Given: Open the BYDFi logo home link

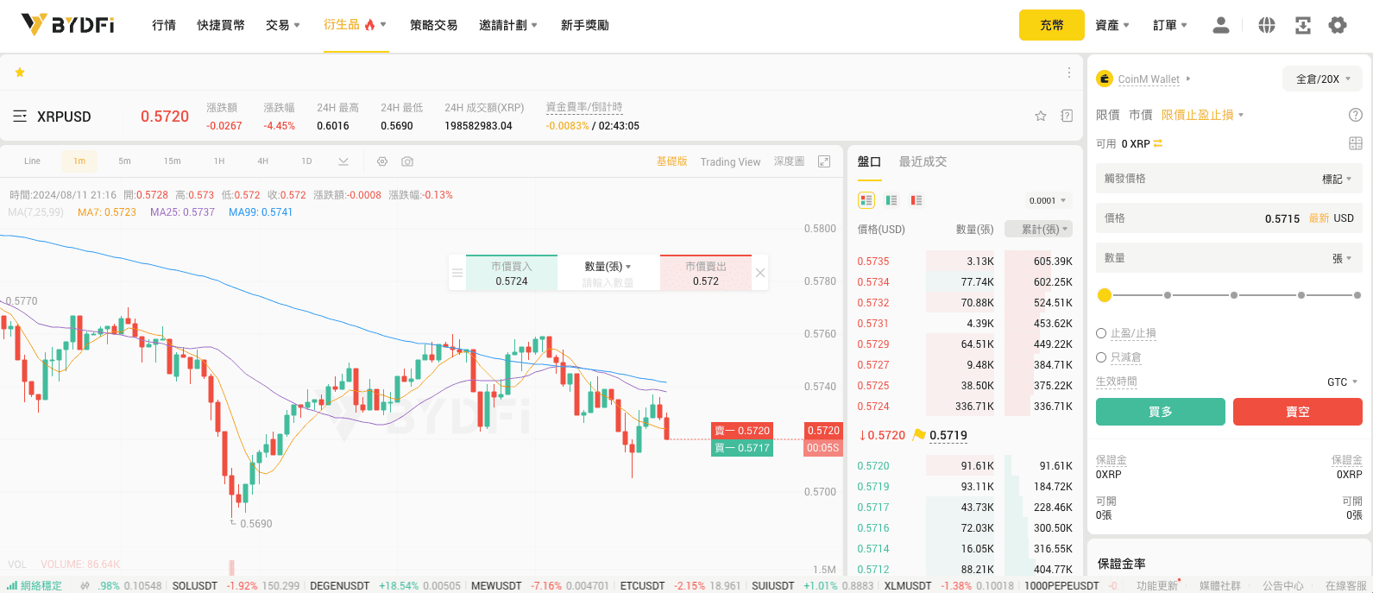Looking at the screenshot, I should (68, 25).
